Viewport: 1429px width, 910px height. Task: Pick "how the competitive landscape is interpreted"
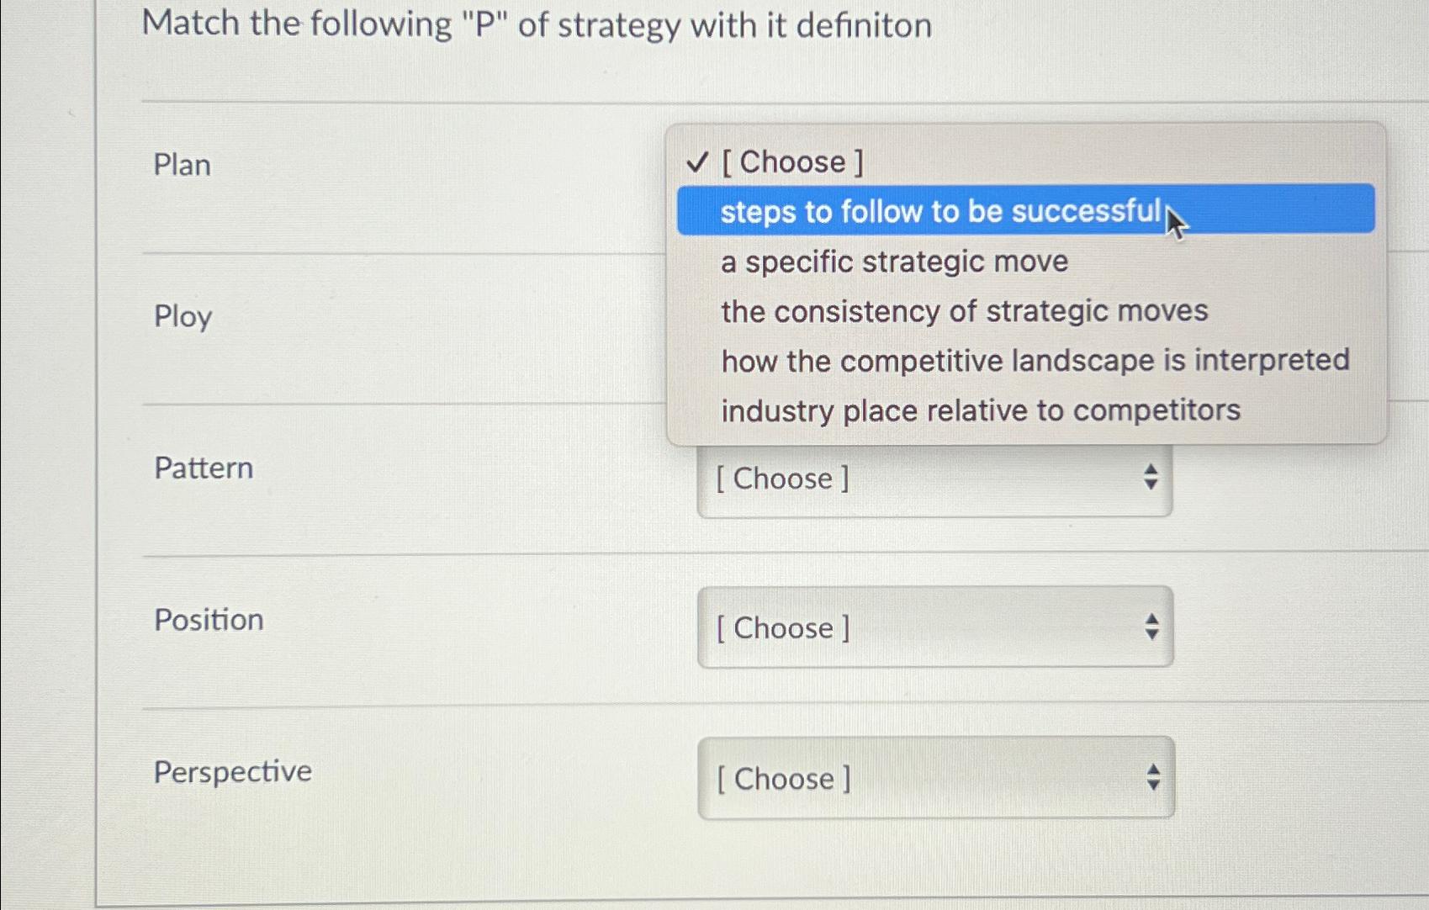(1035, 361)
